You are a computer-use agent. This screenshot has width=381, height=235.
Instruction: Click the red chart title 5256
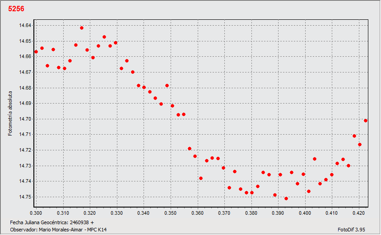[16, 9]
